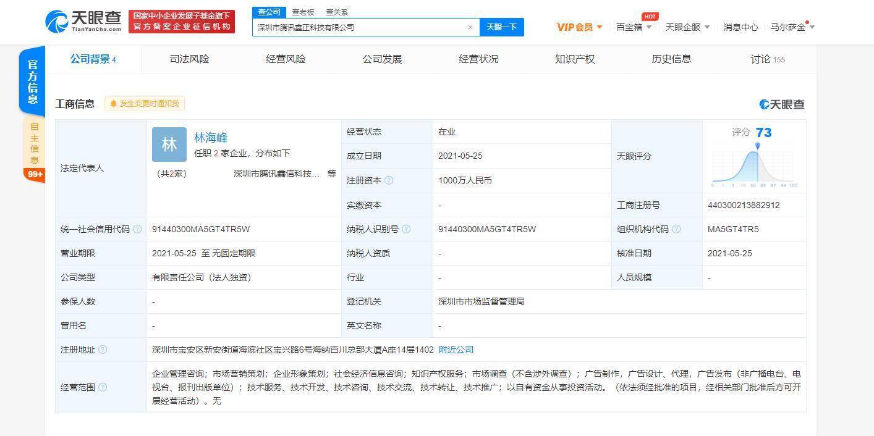Open the help icon beside 注册地址

click(x=103, y=350)
